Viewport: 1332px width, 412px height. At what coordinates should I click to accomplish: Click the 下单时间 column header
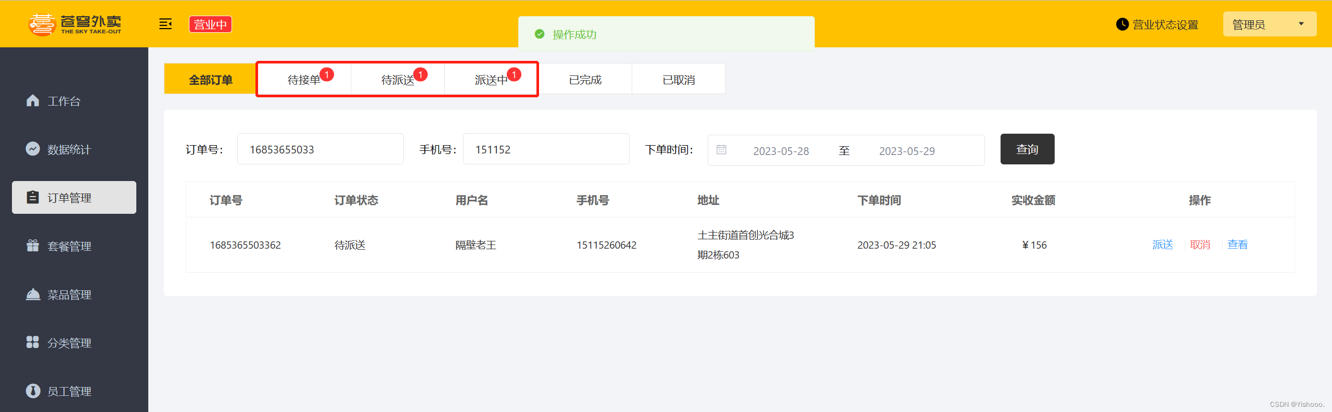[x=879, y=200]
